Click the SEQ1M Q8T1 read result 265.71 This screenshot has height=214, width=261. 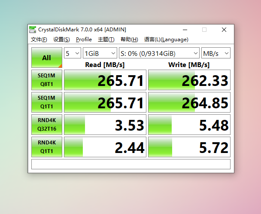[x=105, y=80]
